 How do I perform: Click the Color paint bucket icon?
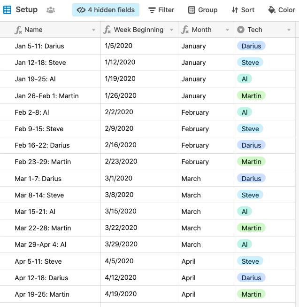click(x=272, y=10)
